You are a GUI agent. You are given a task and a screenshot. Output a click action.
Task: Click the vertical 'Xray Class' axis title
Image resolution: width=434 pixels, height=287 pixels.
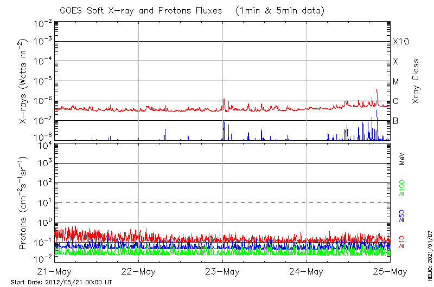tap(416, 82)
